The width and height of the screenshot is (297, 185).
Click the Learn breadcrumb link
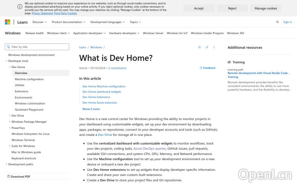click(83, 47)
